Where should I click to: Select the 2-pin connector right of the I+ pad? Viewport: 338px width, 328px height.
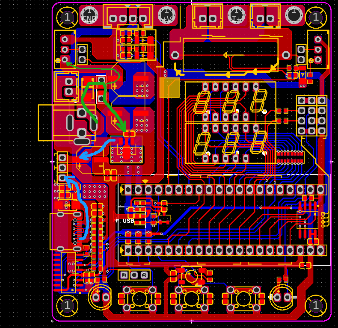265,16
